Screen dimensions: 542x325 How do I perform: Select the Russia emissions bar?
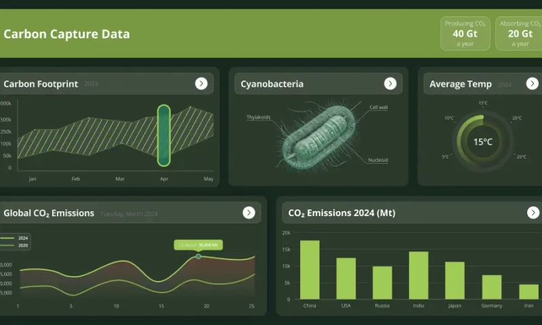coord(382,282)
